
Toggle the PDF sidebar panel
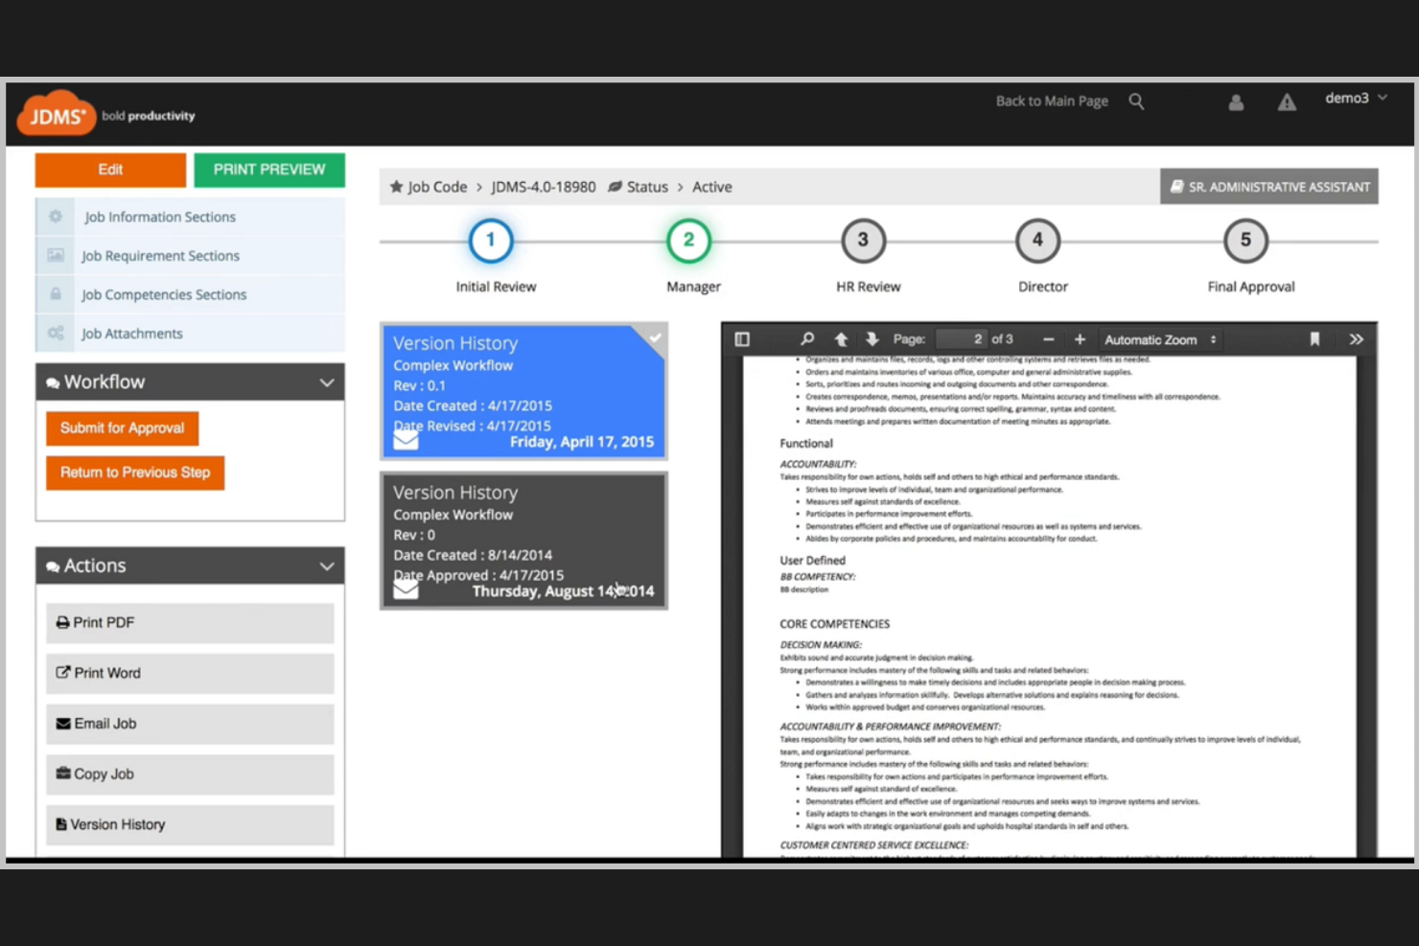[x=741, y=338]
